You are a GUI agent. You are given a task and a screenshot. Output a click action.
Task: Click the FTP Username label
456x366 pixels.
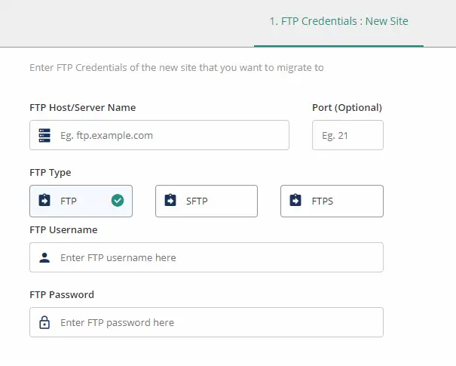point(63,229)
